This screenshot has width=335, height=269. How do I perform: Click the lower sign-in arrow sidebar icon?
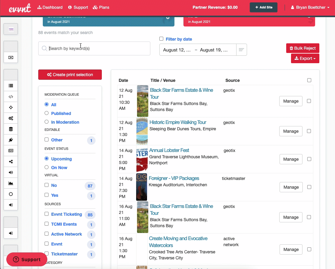click(x=11, y=233)
